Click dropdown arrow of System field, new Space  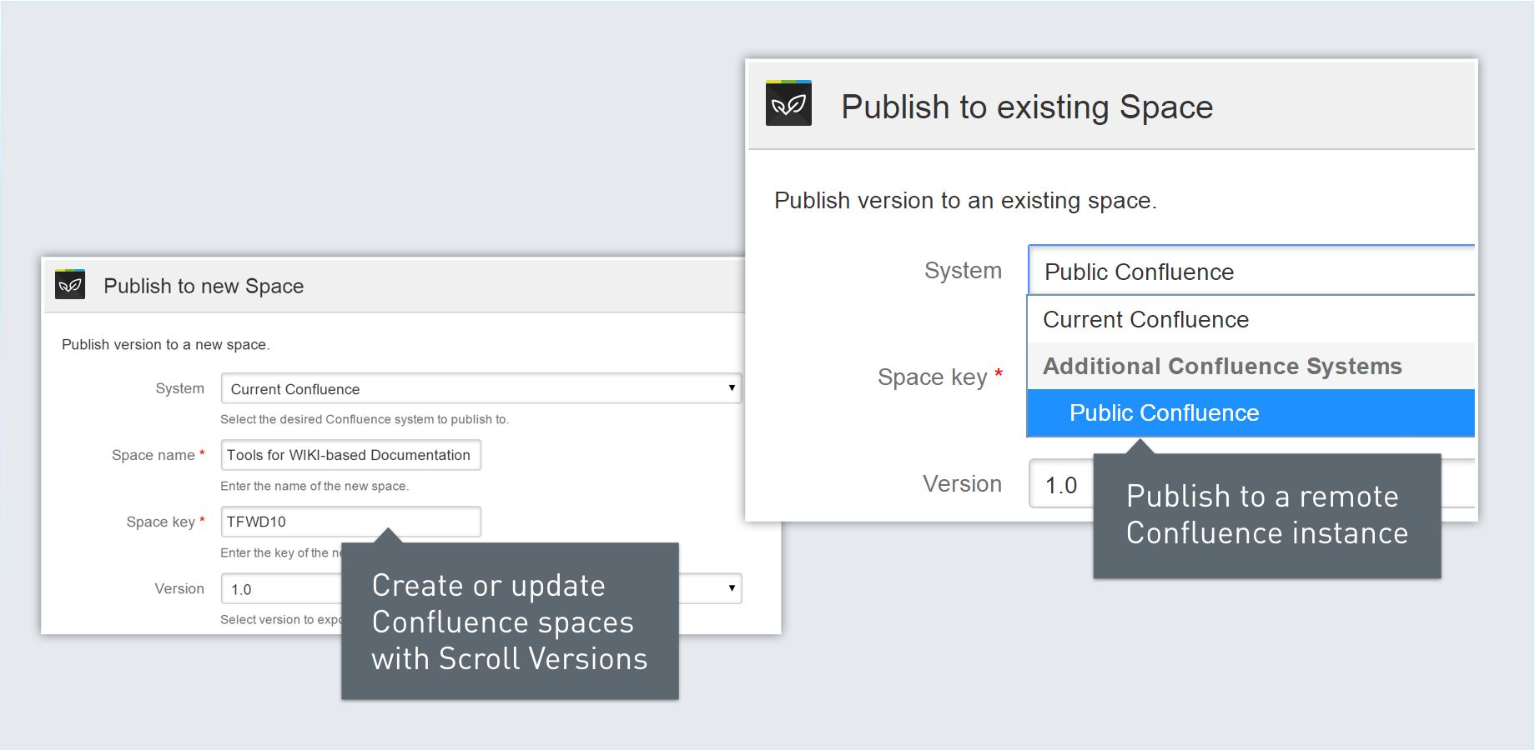point(732,388)
